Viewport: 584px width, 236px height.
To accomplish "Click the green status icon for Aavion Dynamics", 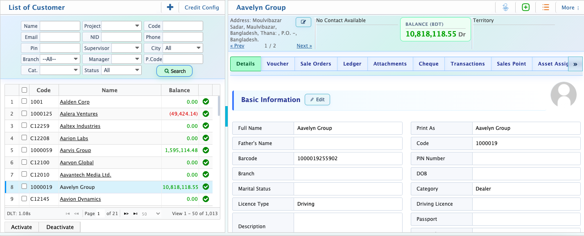I will coord(206,199).
